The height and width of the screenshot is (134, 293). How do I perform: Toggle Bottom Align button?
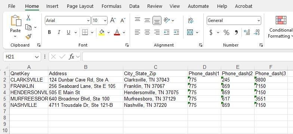pos(157,20)
